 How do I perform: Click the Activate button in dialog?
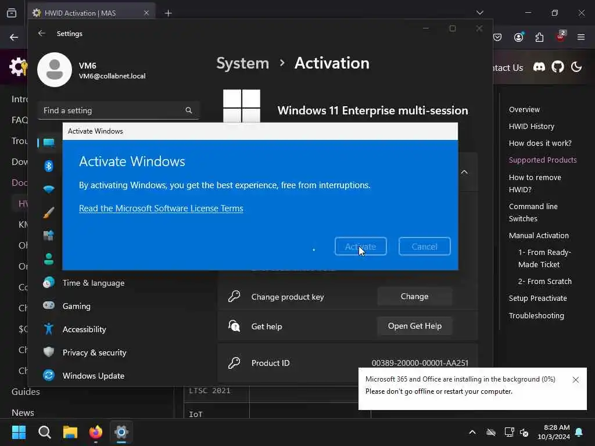click(x=360, y=246)
